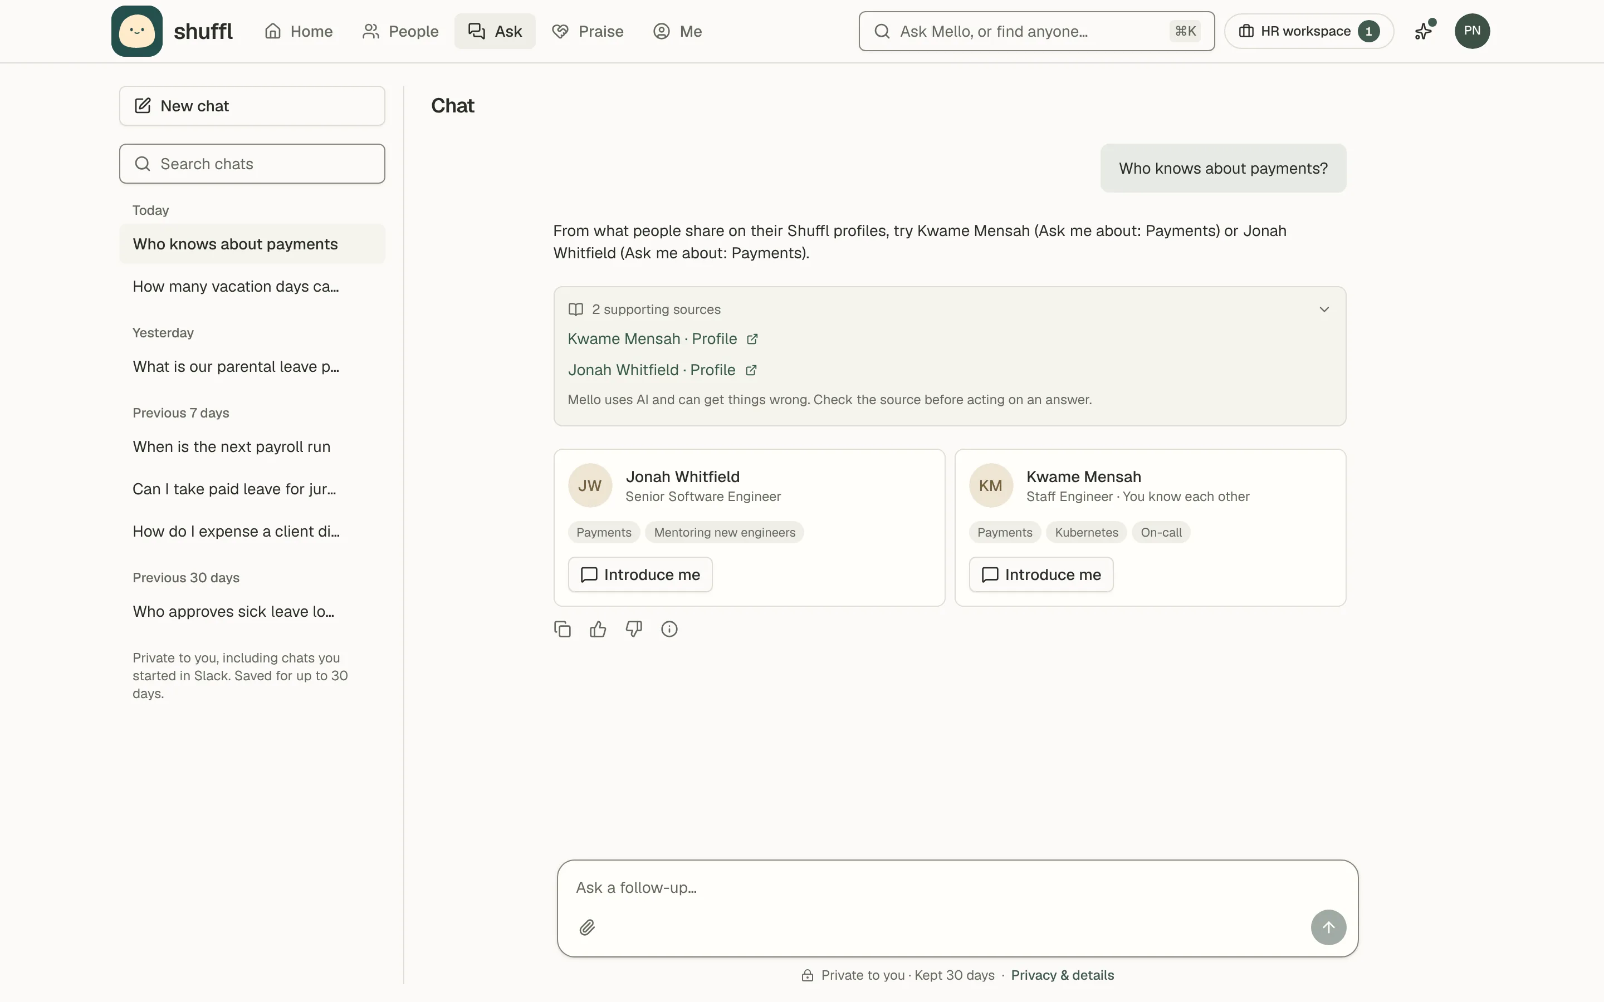1604x1002 pixels.
Task: Open the 'What is our parental leave' chat
Action: point(252,366)
